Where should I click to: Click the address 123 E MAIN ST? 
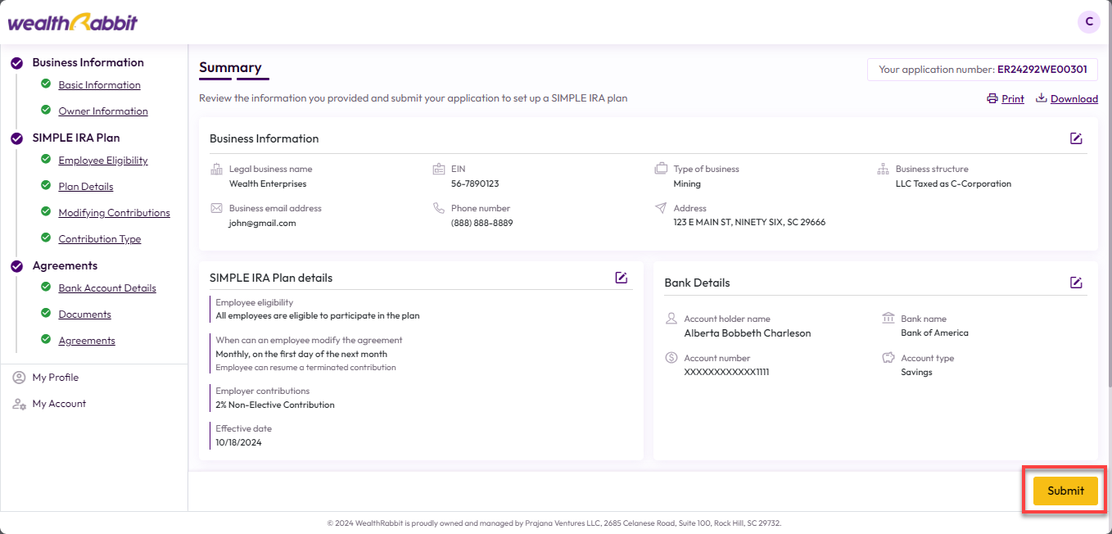(749, 223)
